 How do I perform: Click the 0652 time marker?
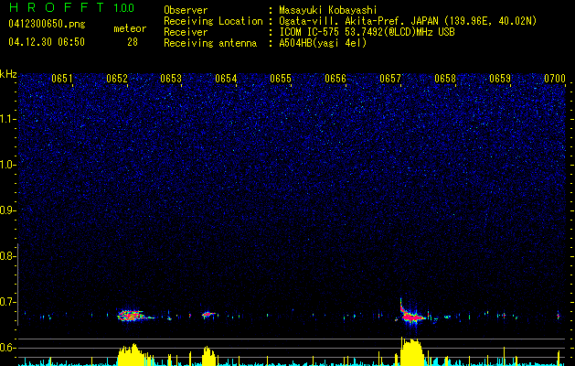[x=117, y=80]
